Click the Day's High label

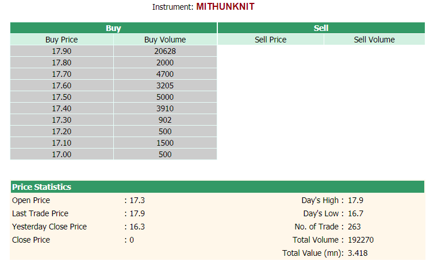tap(320, 200)
